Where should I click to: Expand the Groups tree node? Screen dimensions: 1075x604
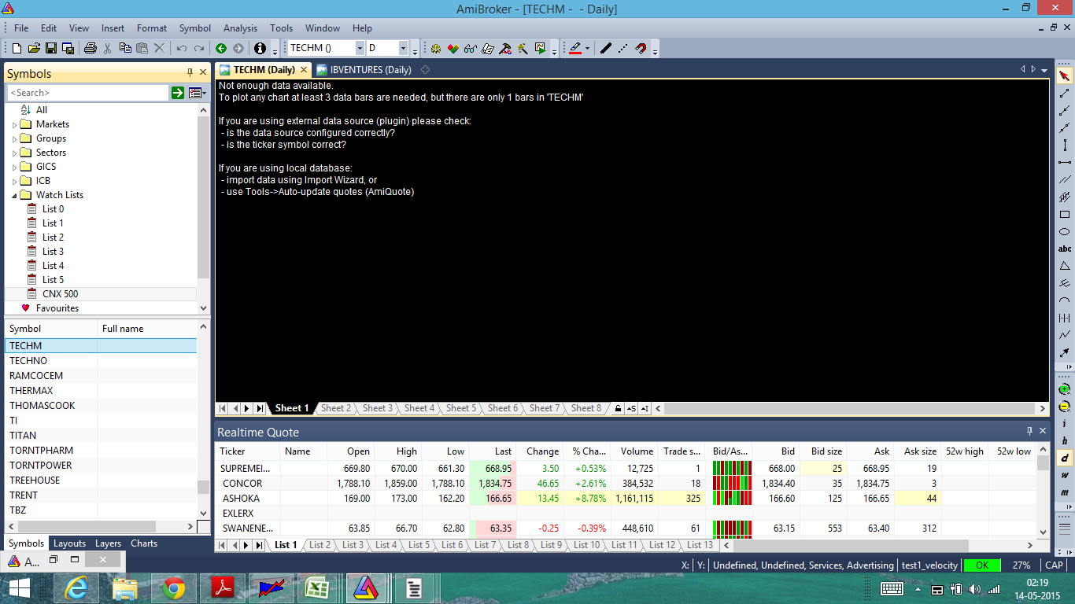point(14,138)
